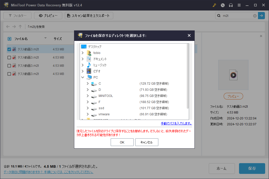Collapse the PC tree node

[82, 77]
